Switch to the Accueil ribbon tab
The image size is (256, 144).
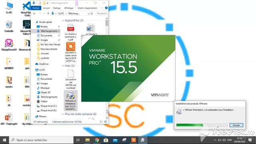point(46,8)
